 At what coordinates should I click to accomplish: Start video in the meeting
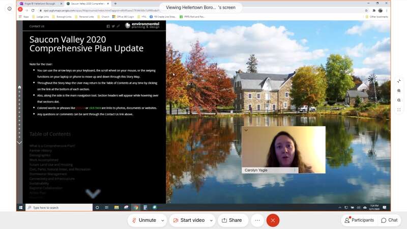tap(189, 220)
